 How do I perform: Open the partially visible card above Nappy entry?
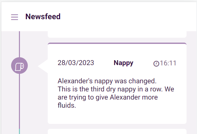117,34
